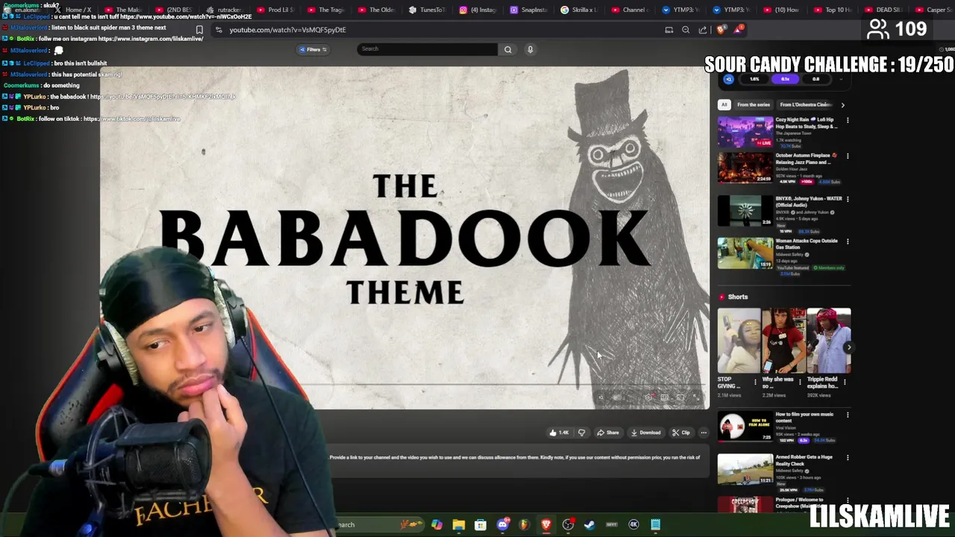This screenshot has height=537, width=955.
Task: Open Armed Robber Gets a Huge Reality Check
Action: pyautogui.click(x=804, y=460)
